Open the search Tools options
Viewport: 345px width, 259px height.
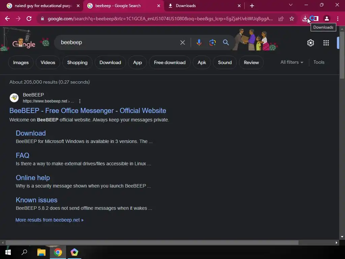(319, 62)
